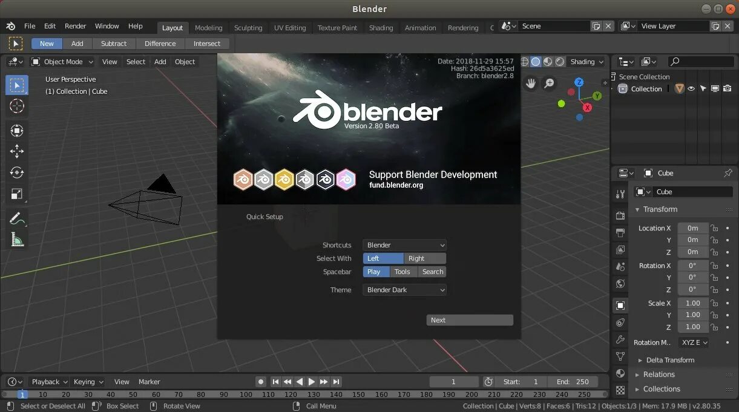Click the new view layer icon
This screenshot has width=739, height=412.
click(715, 26)
